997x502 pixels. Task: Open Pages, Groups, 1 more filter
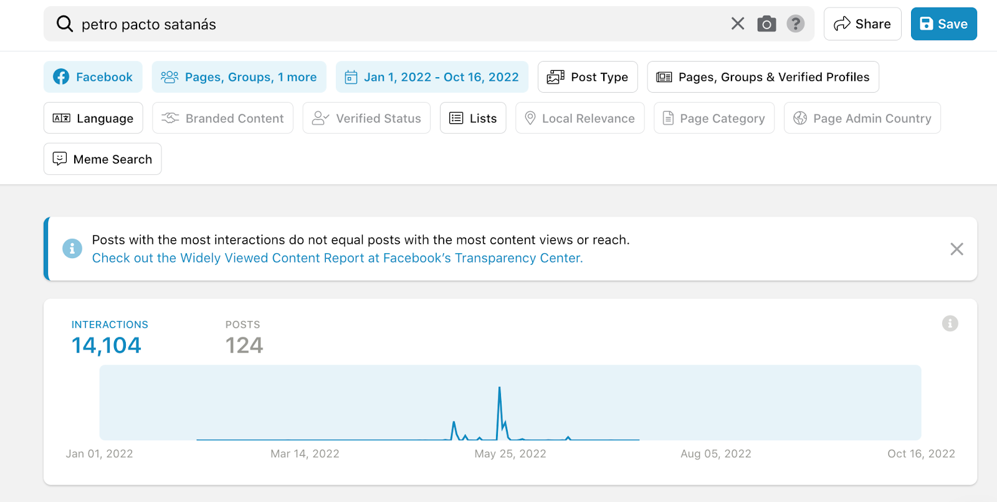(x=239, y=77)
